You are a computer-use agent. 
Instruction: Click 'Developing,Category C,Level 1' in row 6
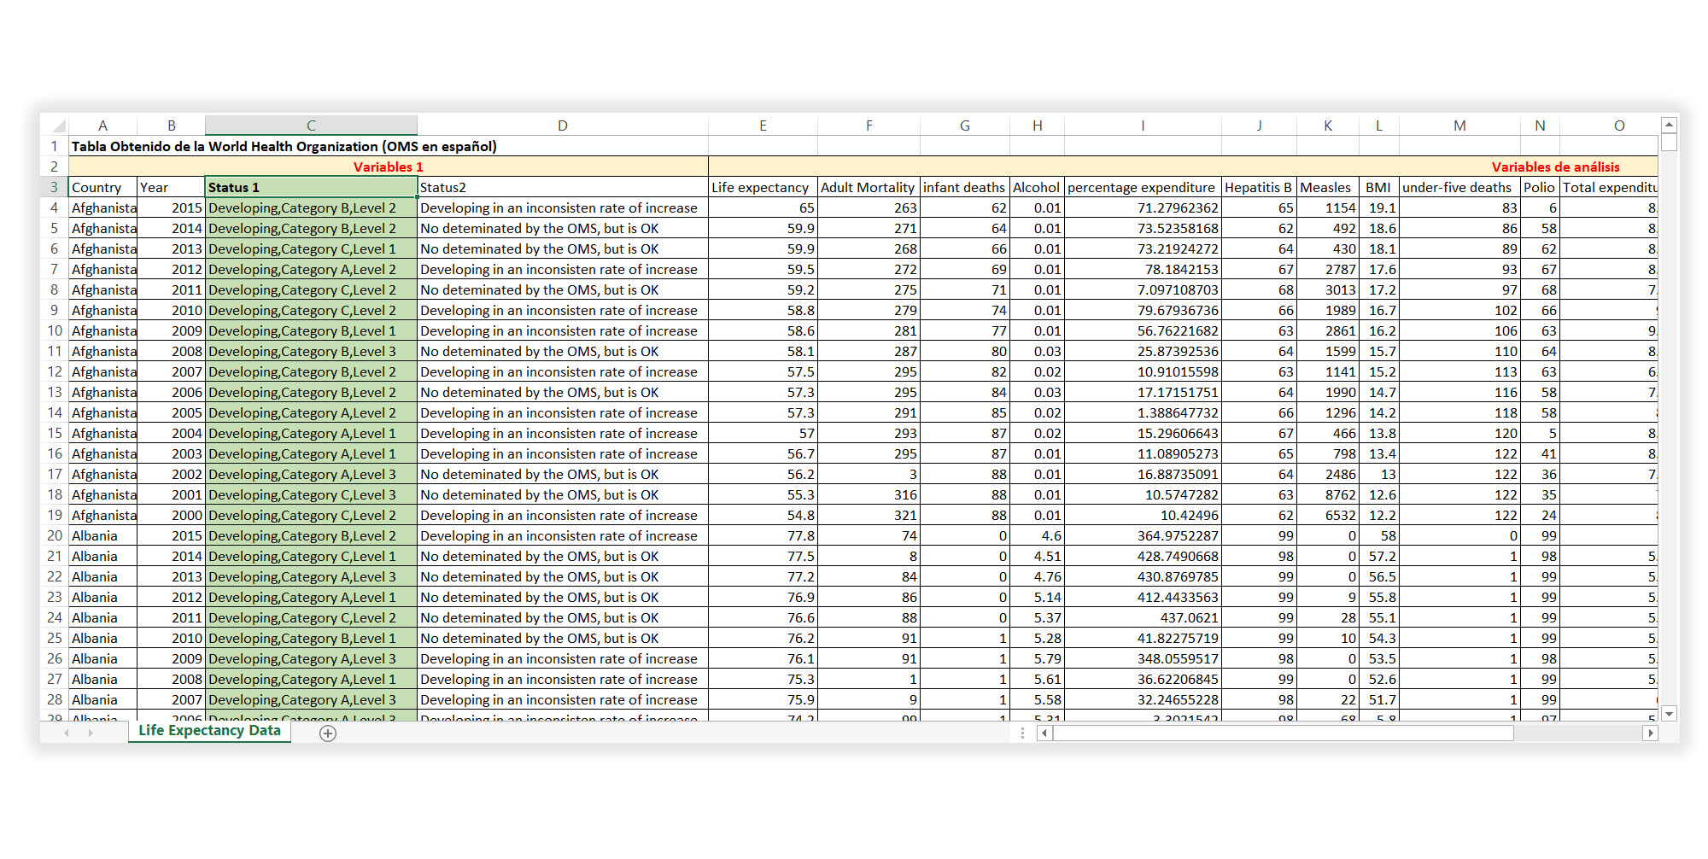pyautogui.click(x=311, y=248)
